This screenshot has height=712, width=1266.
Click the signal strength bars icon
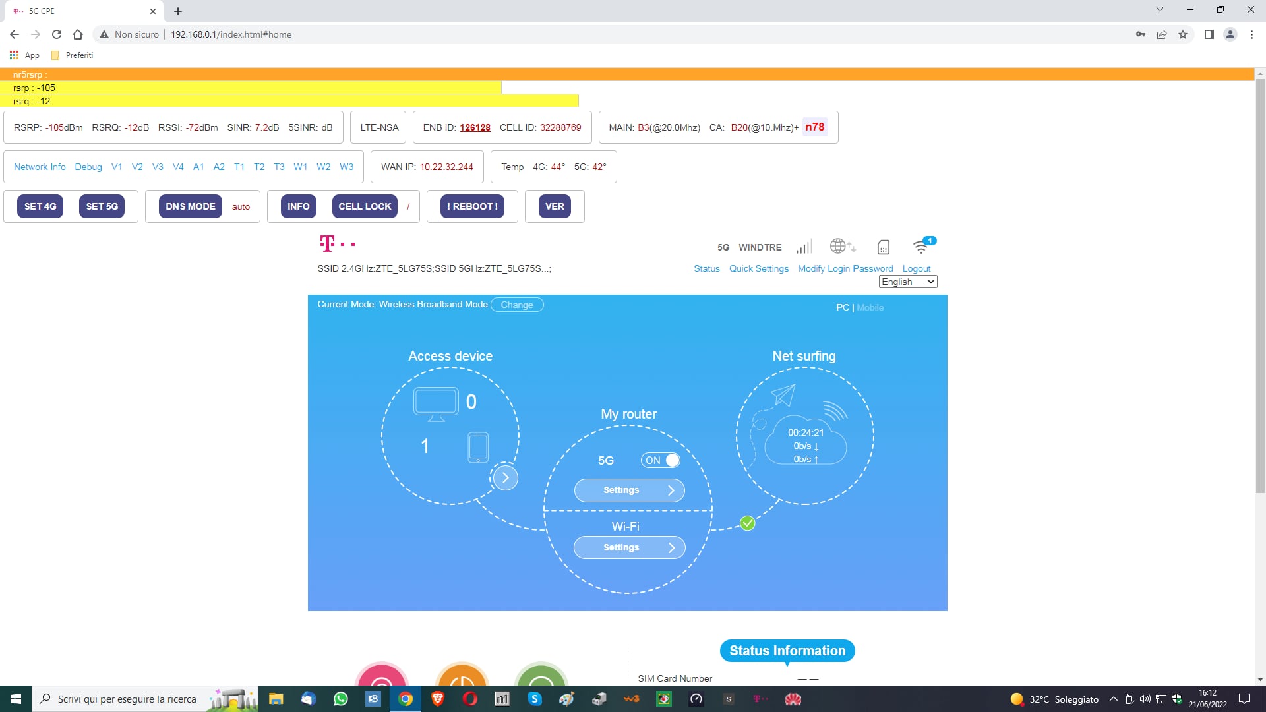804,247
